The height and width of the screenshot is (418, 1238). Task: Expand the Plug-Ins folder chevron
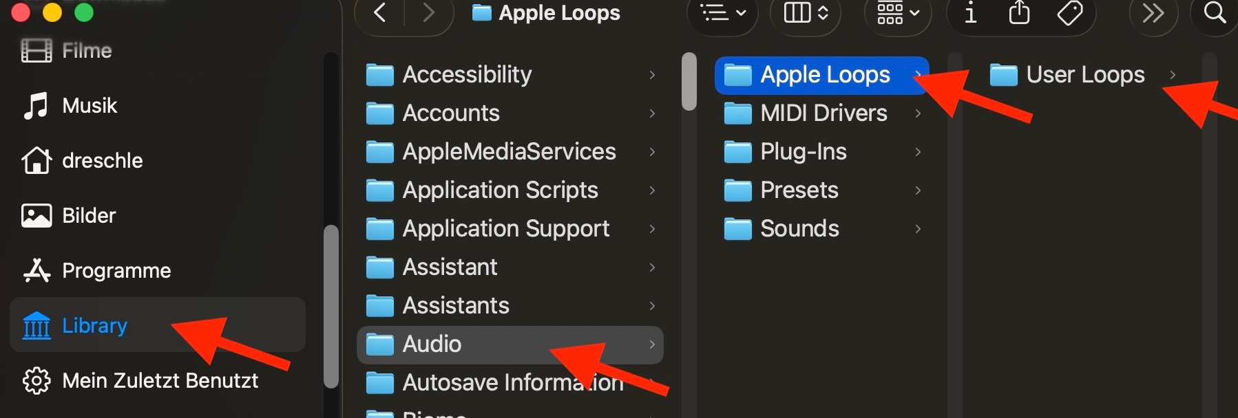[x=918, y=152]
